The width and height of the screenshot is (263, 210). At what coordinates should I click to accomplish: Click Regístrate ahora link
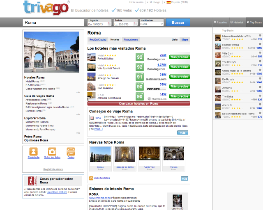coord(53,169)
